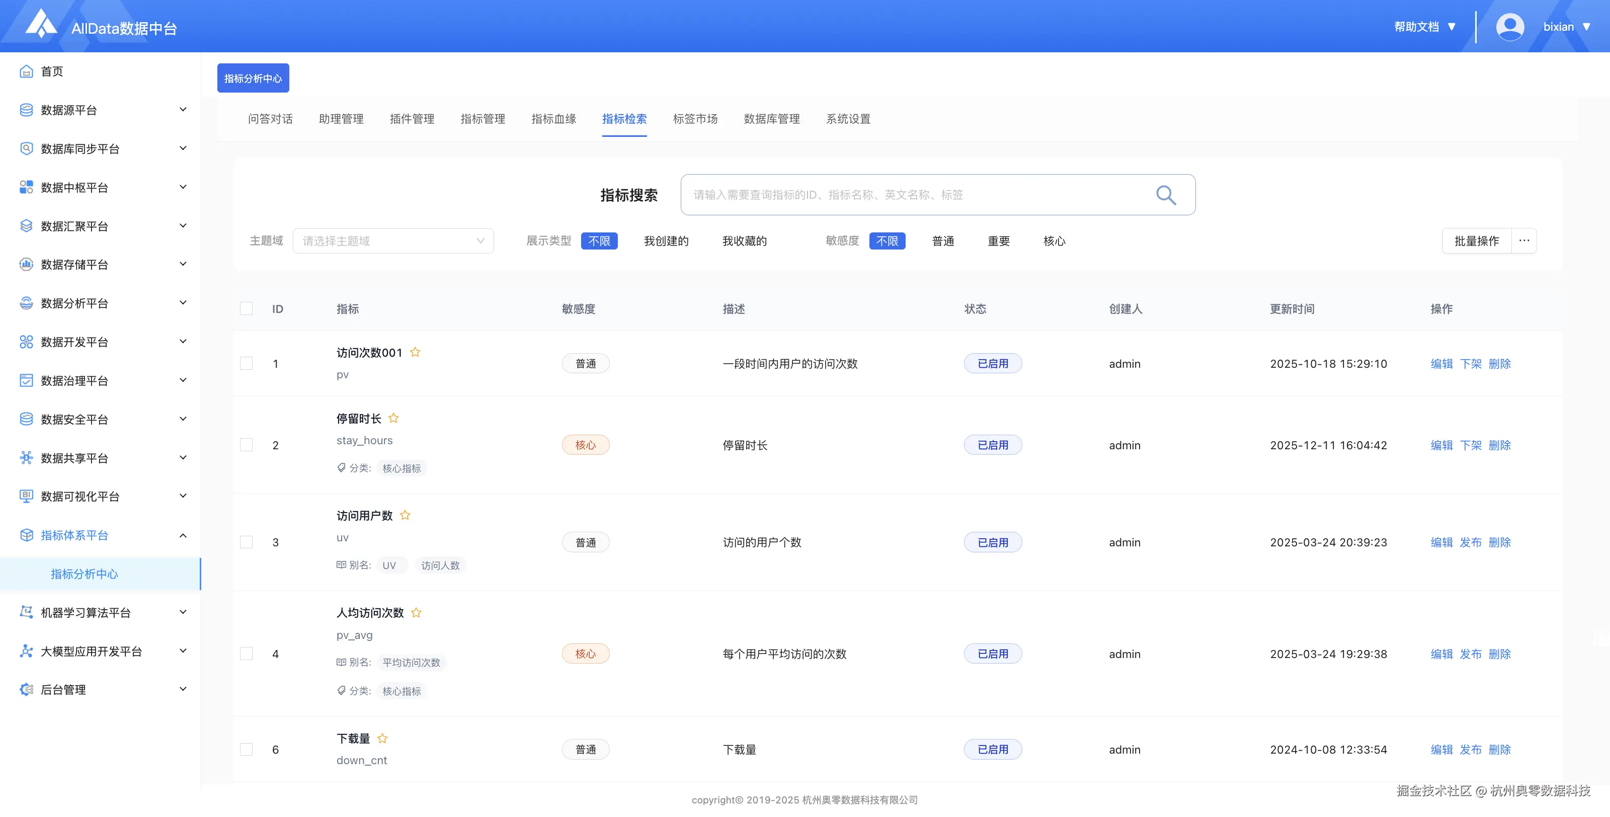Screen dimensions: 1610x817
Task: Click the user avatar icon
Action: [x=1509, y=27]
